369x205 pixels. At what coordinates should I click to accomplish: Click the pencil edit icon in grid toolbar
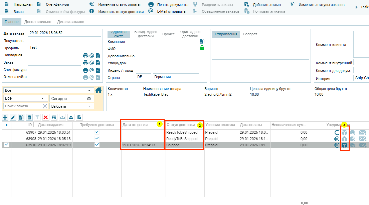pyautogui.click(x=13, y=117)
